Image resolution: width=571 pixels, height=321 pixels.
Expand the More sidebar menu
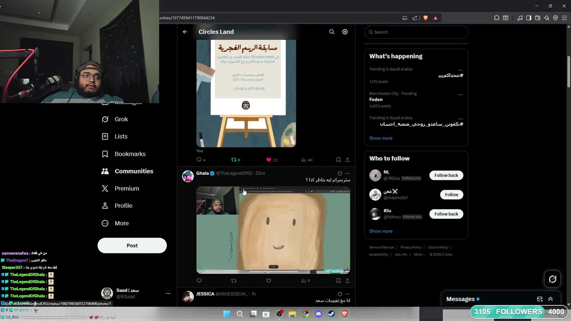115,223
